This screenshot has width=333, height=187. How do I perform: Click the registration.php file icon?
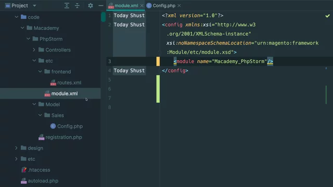click(42, 137)
